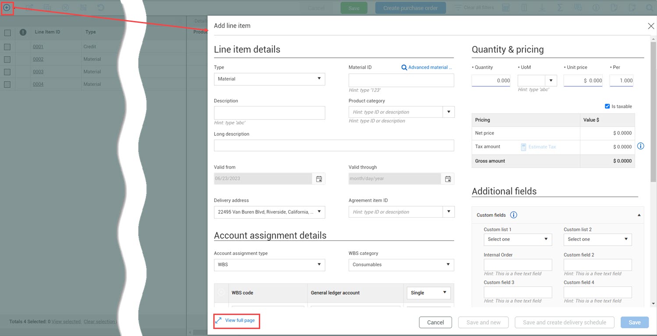
Task: Click the delete (circled X) toolbar icon
Action: (65, 7)
